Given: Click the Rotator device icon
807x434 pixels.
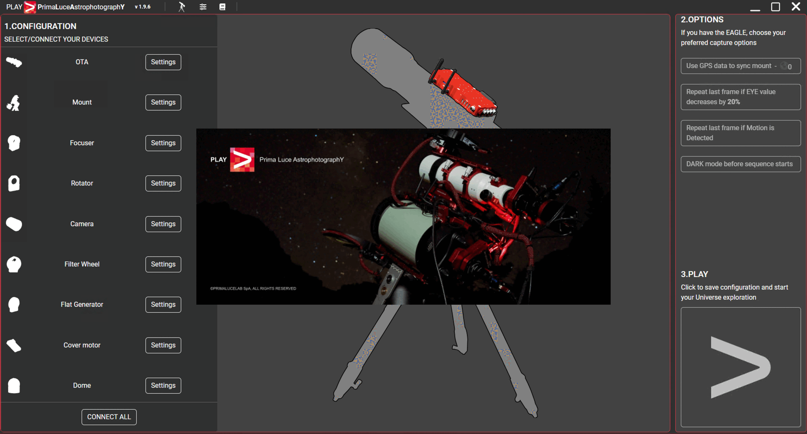Looking at the screenshot, I should [x=14, y=183].
